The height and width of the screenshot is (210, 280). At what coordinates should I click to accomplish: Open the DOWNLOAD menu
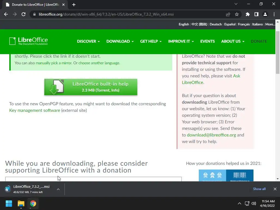click(120, 41)
